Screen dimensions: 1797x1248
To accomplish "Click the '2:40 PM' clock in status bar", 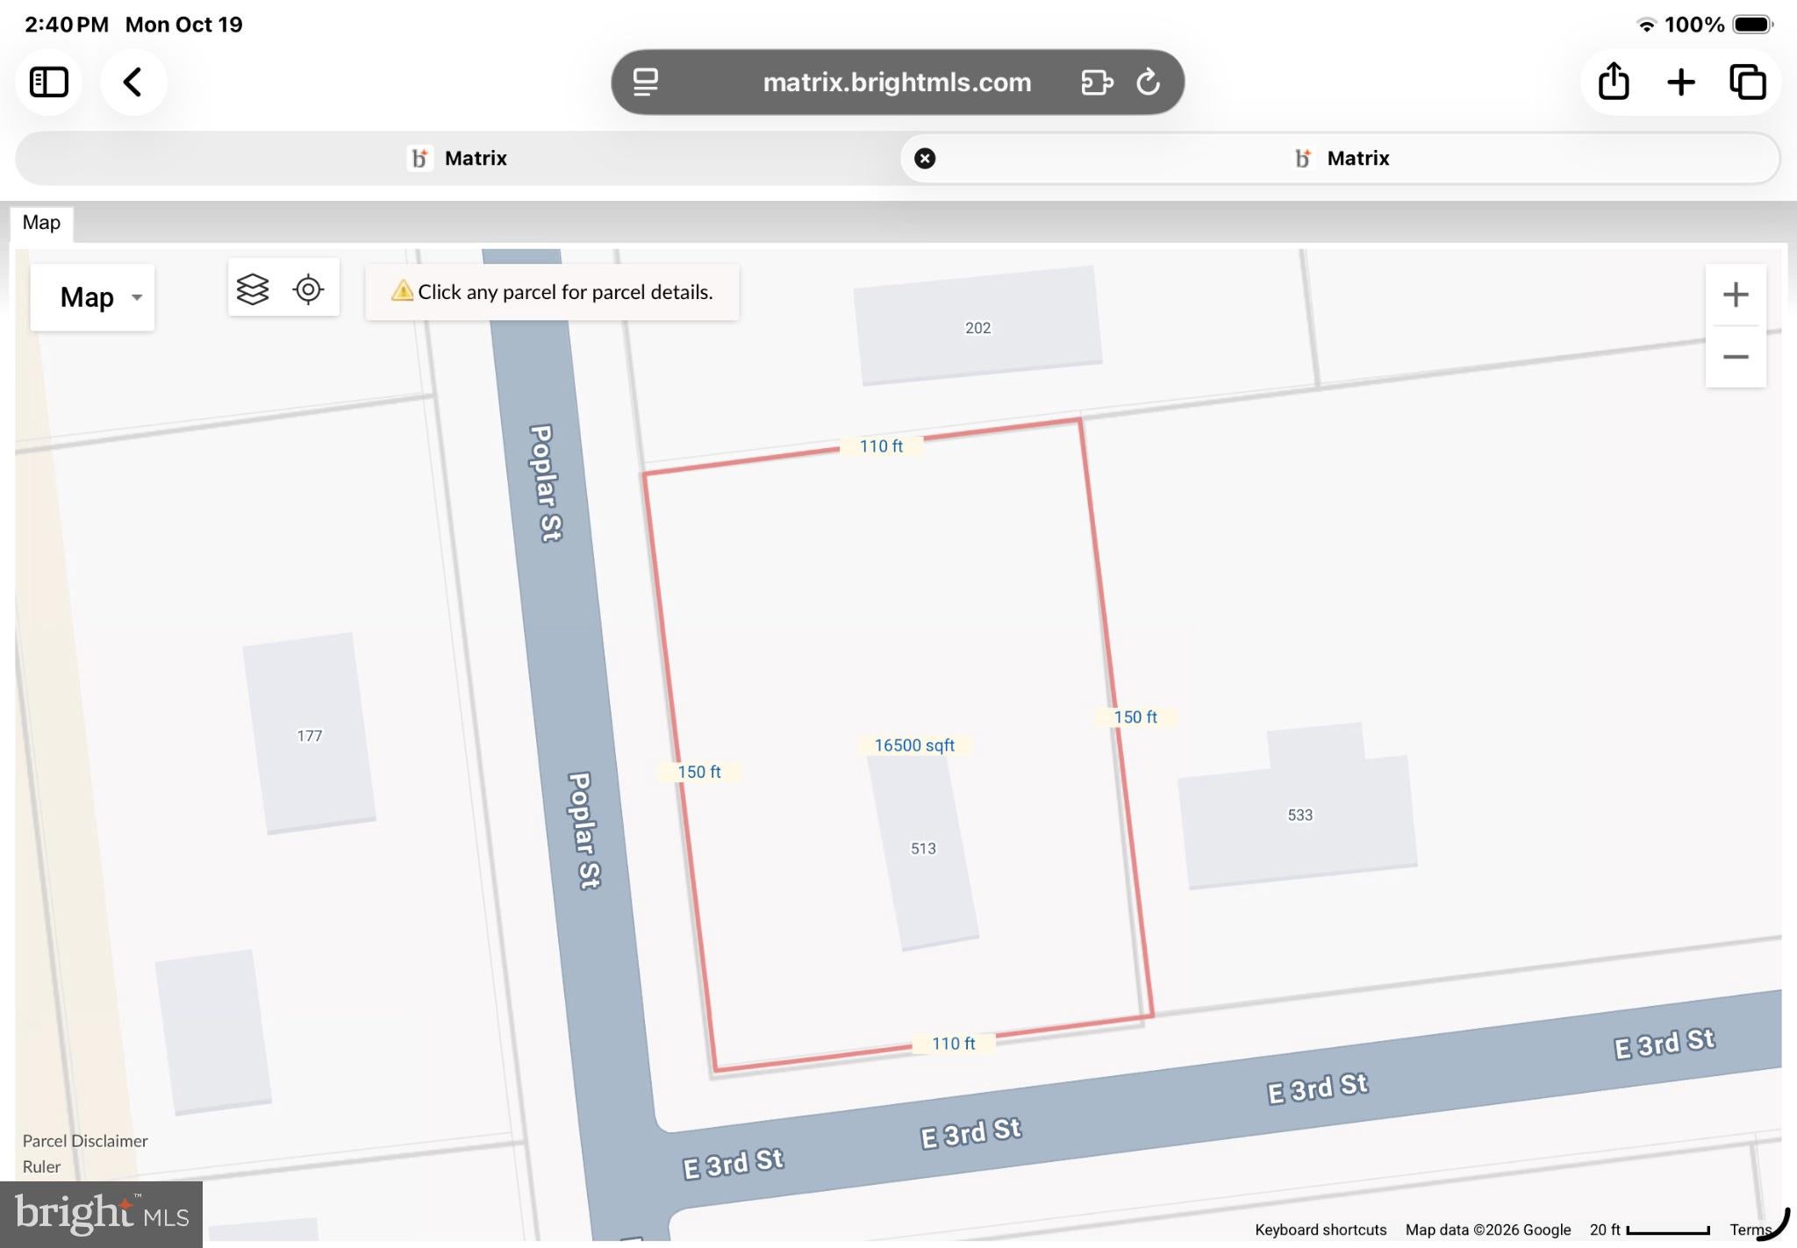I will 67,25.
